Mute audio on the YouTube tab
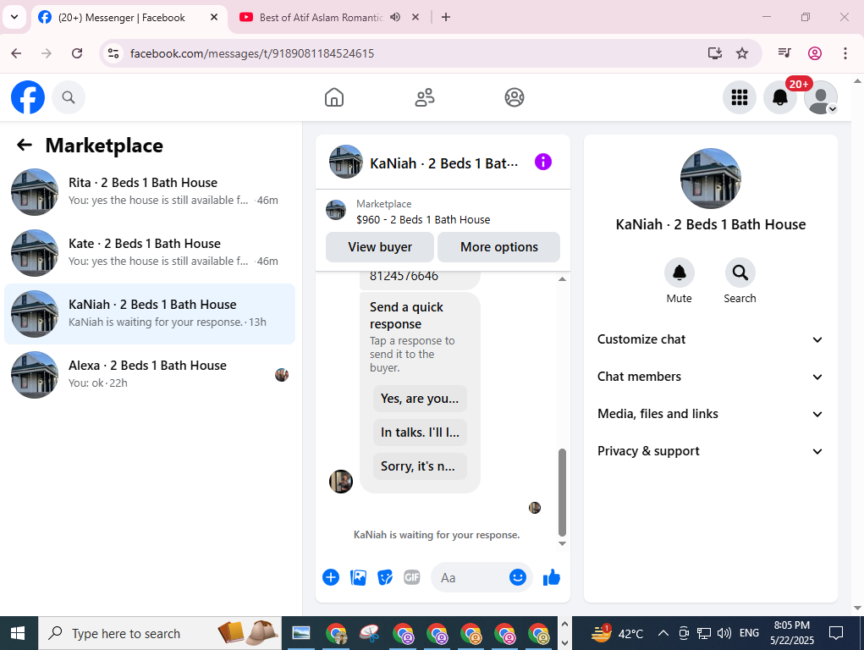 click(395, 17)
